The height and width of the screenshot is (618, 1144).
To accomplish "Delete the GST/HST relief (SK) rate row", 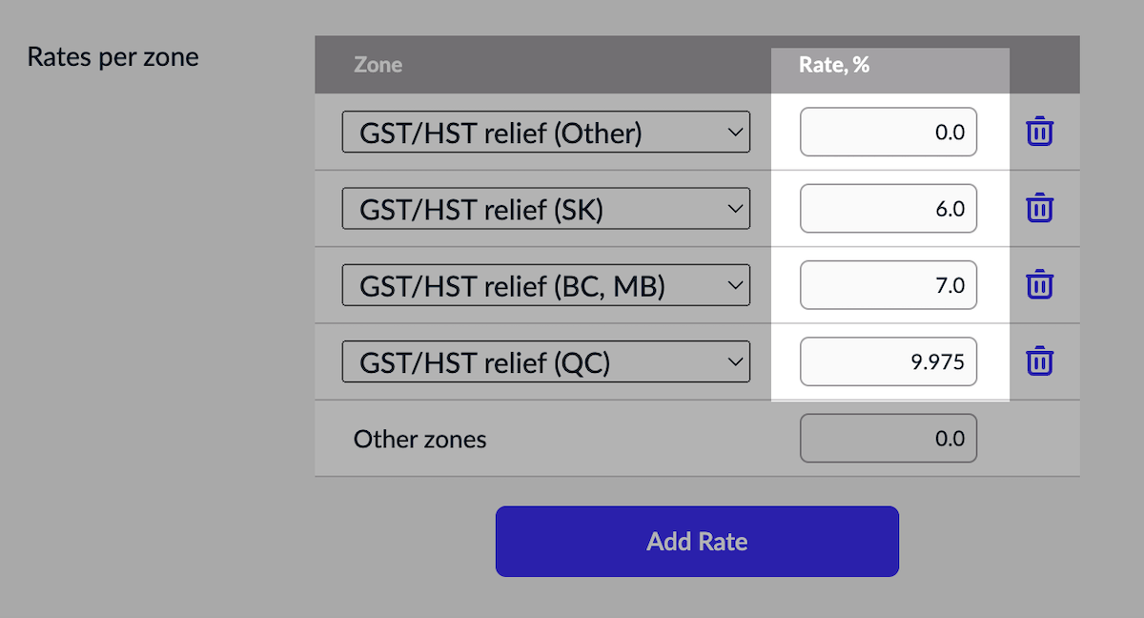I will pyautogui.click(x=1039, y=208).
